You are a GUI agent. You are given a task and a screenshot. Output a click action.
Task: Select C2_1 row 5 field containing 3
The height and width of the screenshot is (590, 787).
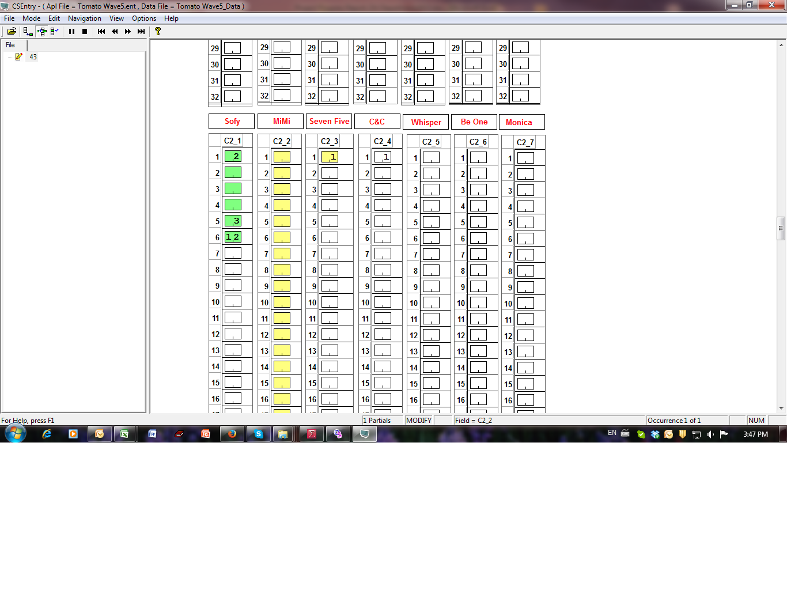(x=233, y=221)
